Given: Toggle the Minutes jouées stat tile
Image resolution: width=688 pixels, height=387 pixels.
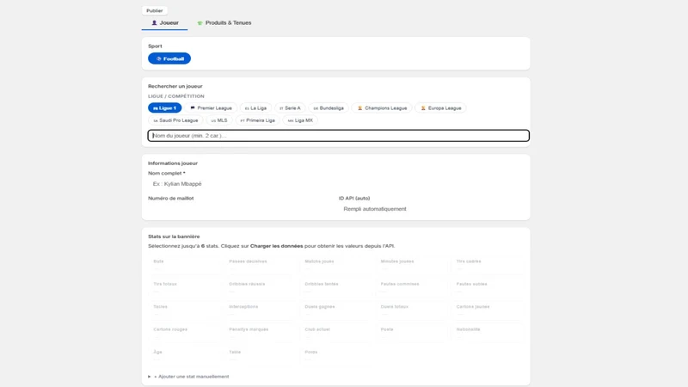Looking at the screenshot, I should tap(412, 265).
